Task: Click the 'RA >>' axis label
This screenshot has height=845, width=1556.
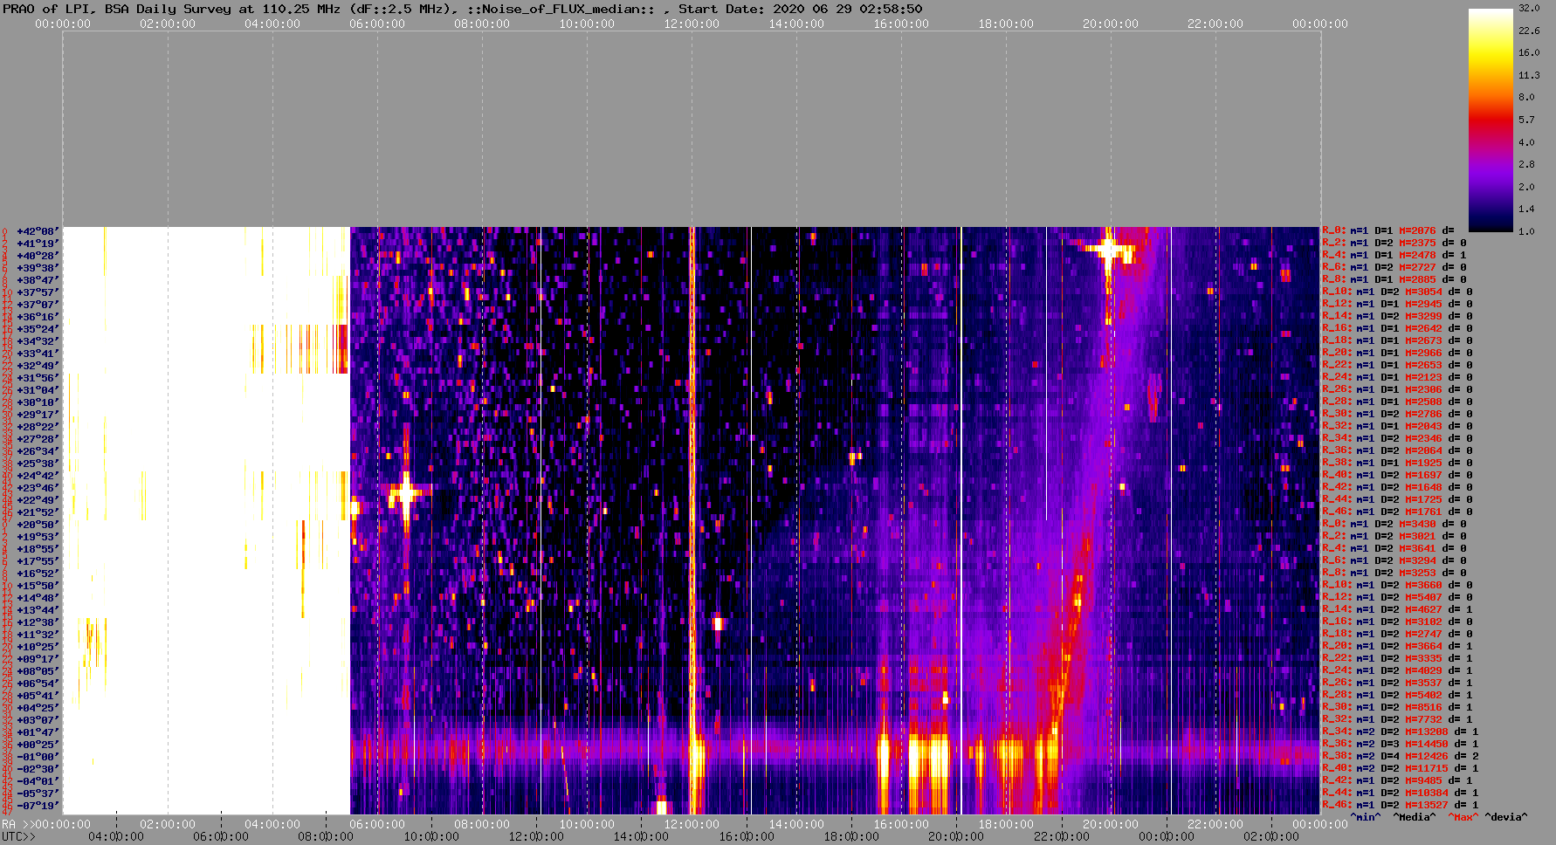Action: point(17,824)
